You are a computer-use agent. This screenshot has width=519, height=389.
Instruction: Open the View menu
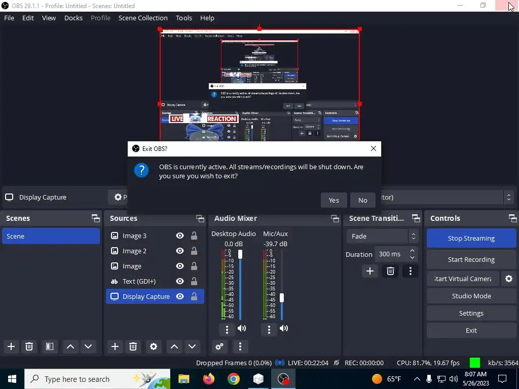point(49,18)
